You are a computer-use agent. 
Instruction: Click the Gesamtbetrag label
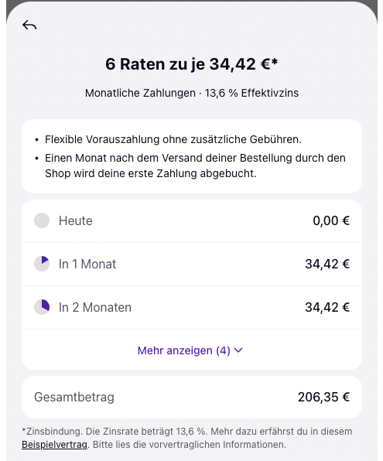coord(74,398)
